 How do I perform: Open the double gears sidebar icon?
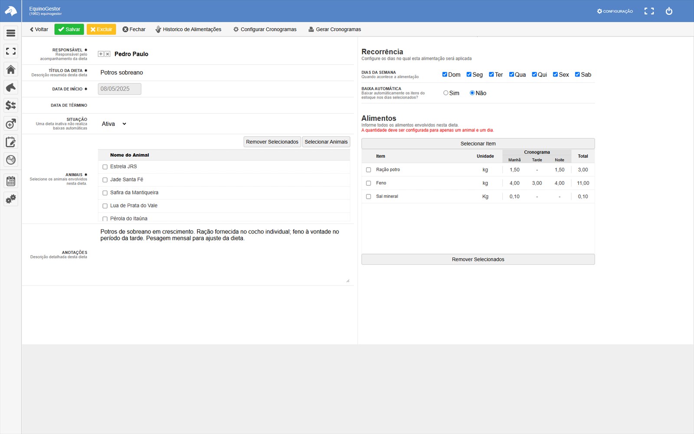(11, 199)
